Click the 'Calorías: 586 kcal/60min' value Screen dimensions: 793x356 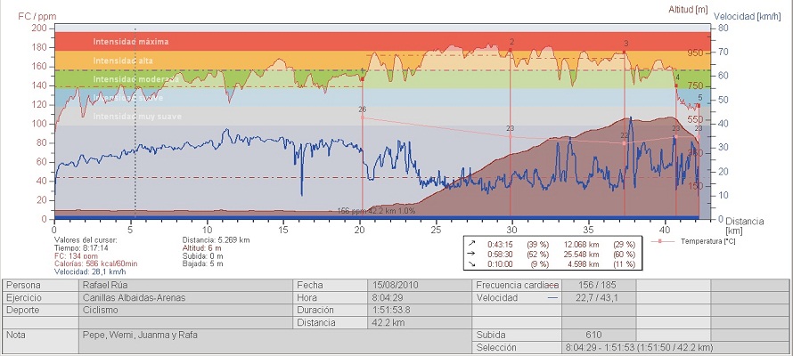point(95,263)
